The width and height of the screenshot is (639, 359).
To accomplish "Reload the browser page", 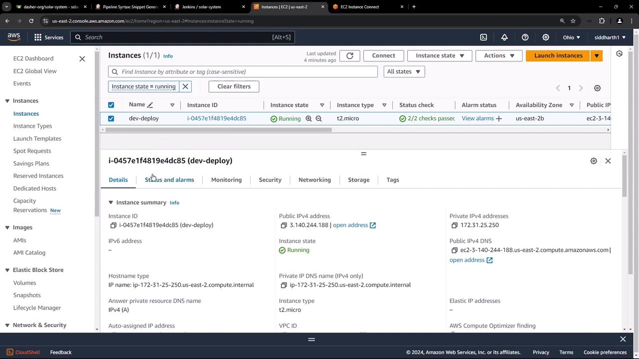I will [x=31, y=21].
